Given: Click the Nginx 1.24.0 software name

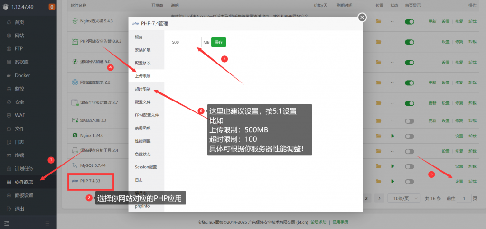Looking at the screenshot, I should [92, 136].
